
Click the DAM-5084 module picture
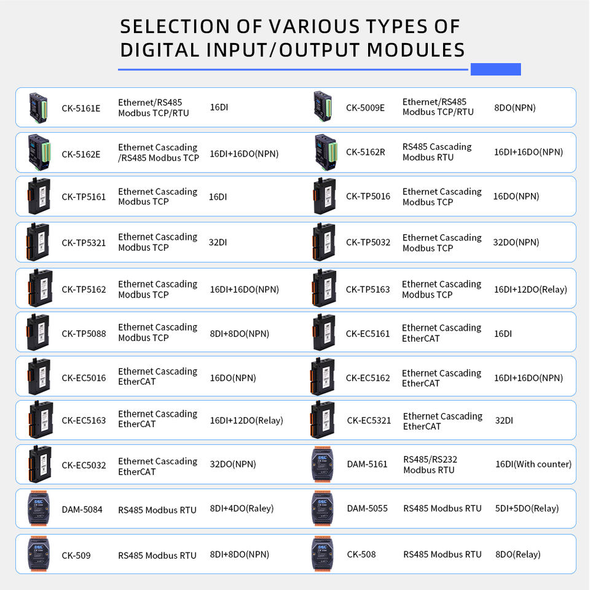[39, 508]
